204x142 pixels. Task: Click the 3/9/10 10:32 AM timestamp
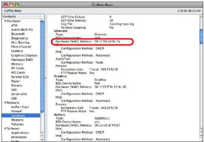[x=189, y=11]
